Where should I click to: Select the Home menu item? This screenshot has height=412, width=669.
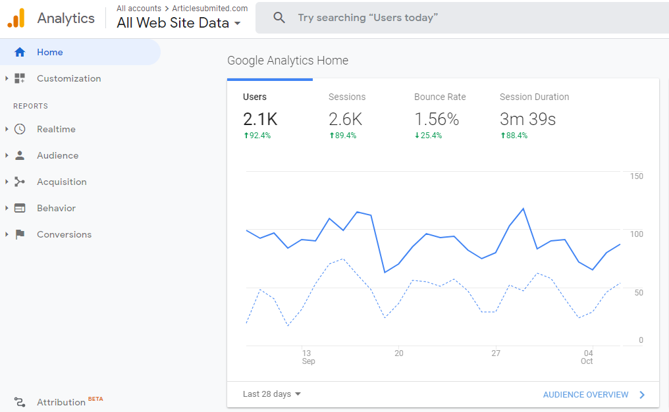coord(80,52)
